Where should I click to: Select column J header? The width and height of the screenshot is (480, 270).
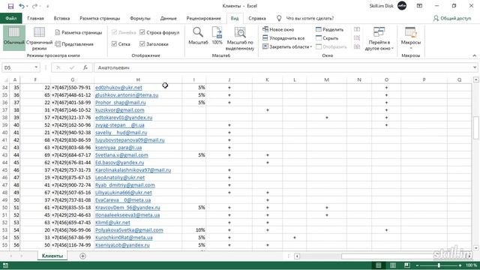click(229, 79)
